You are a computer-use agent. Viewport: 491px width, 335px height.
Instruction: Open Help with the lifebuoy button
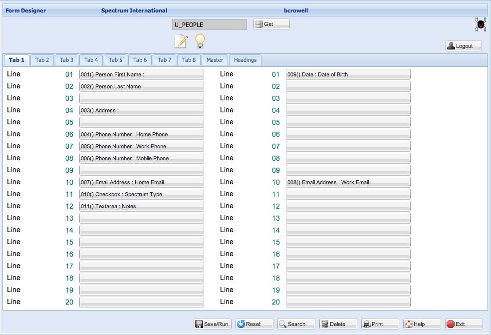[x=422, y=324]
